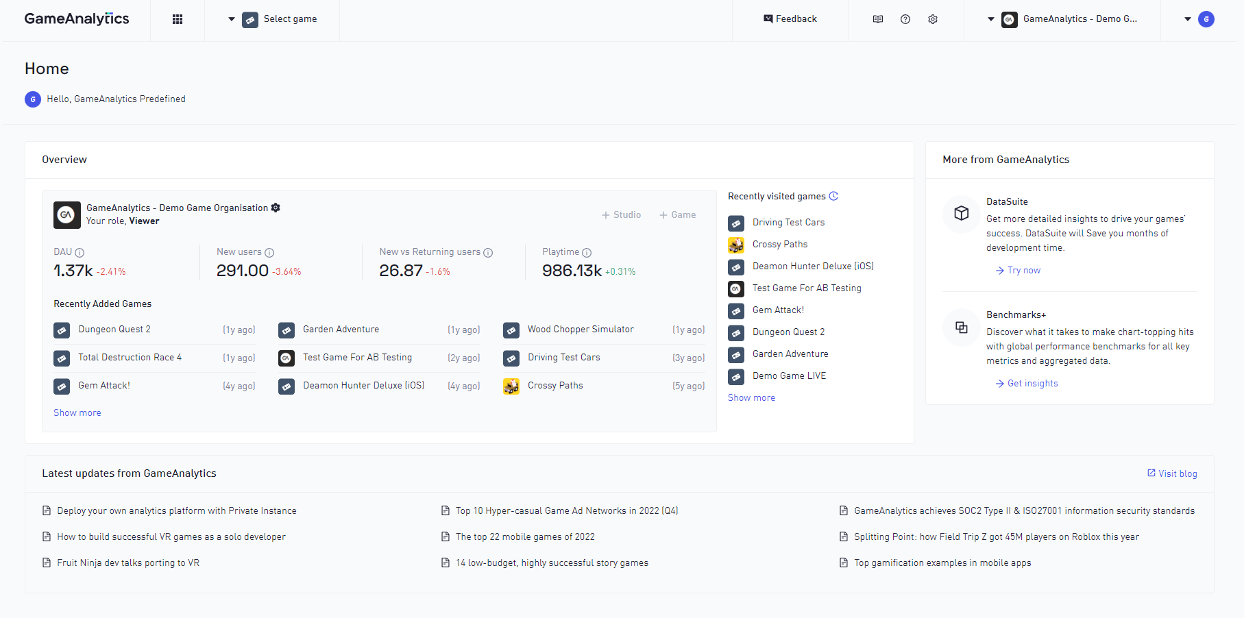This screenshot has height=618, width=1244.
Task: Open the settings gear icon in header
Action: click(933, 19)
